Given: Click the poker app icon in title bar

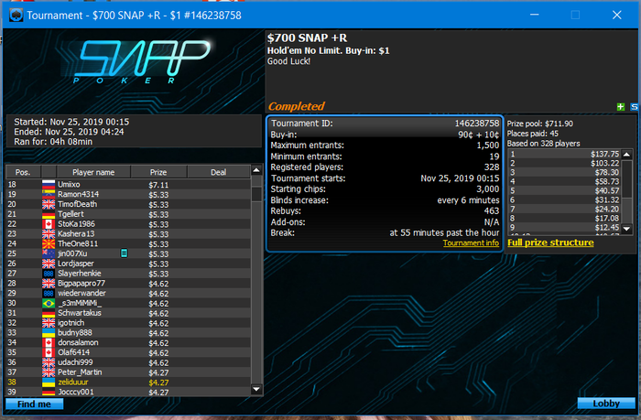Looking at the screenshot, I should (16, 16).
